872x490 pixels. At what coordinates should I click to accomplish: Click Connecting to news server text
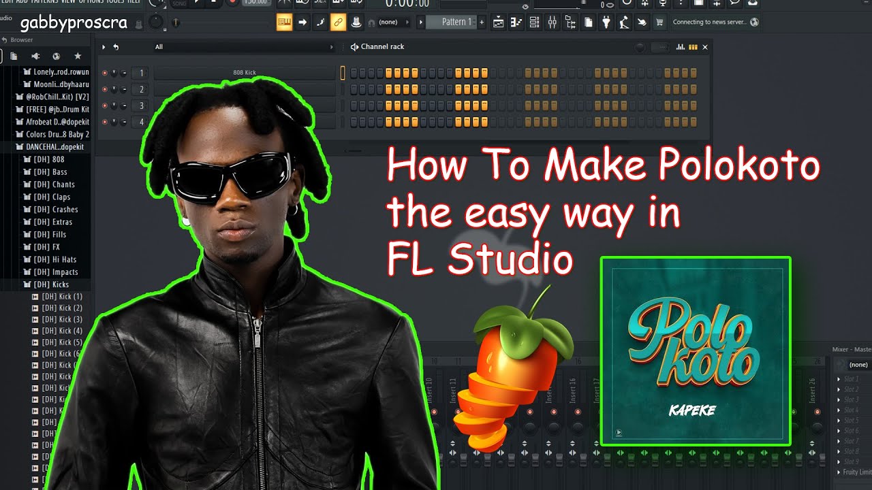(x=709, y=22)
